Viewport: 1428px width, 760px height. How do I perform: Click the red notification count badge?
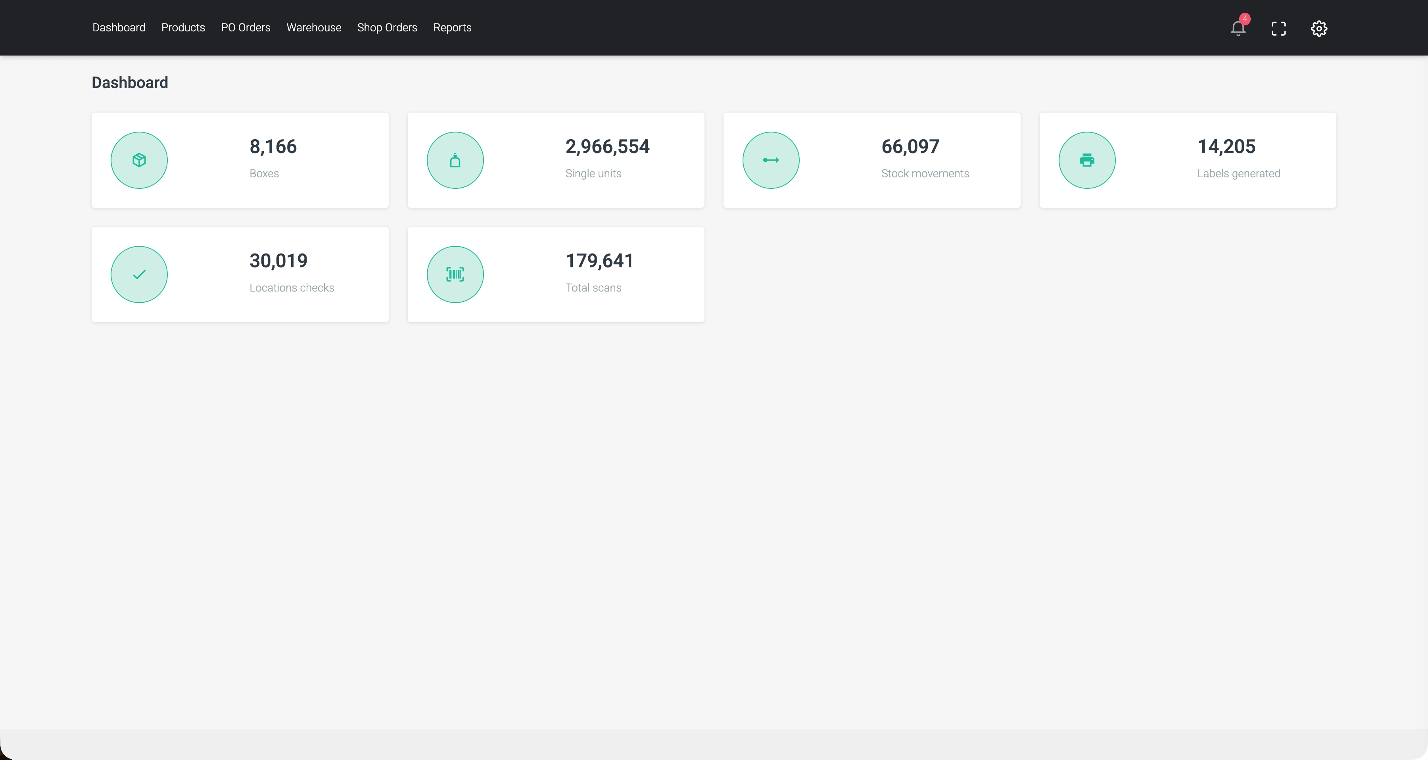tap(1244, 19)
